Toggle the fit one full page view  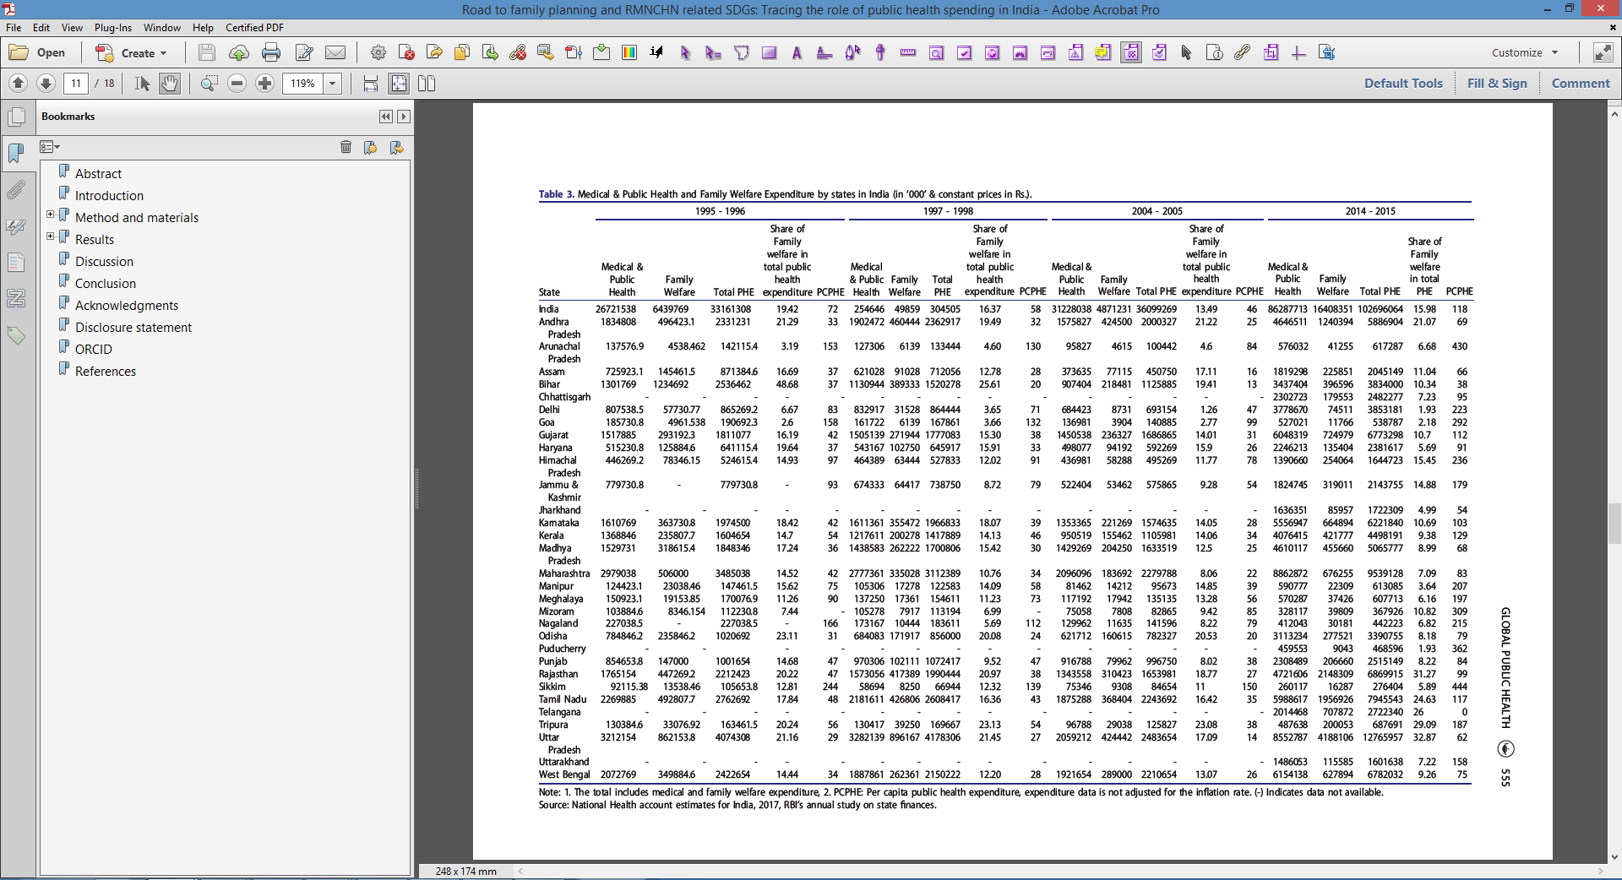pyautogui.click(x=399, y=84)
